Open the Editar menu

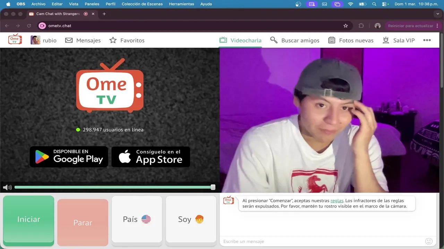[57, 4]
